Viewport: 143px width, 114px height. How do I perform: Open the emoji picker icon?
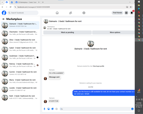click(132, 109)
